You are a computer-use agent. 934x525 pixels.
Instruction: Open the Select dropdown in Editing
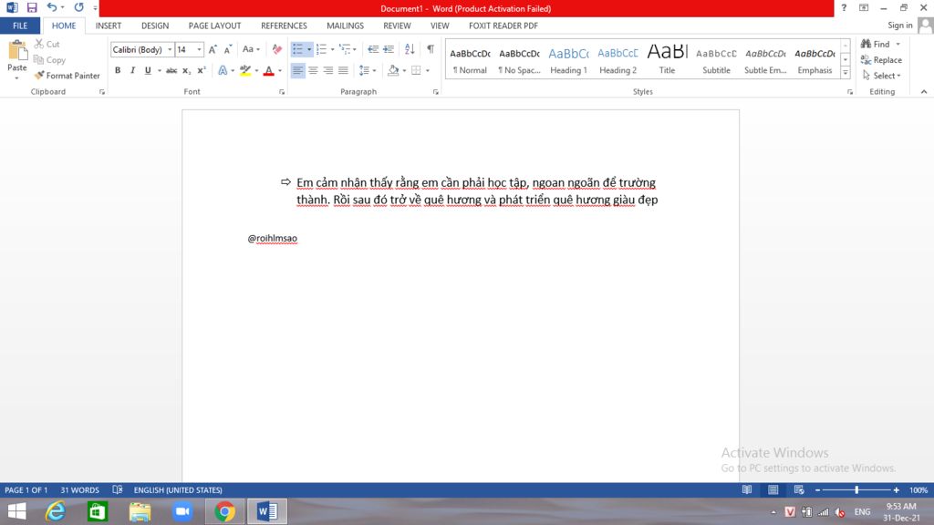[x=882, y=76]
